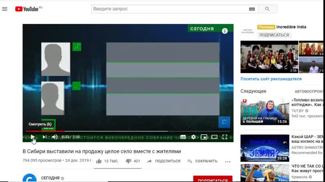The image size is (325, 182).
Task: Open the on-screen keyboard icon in search
Action: click(252, 9)
